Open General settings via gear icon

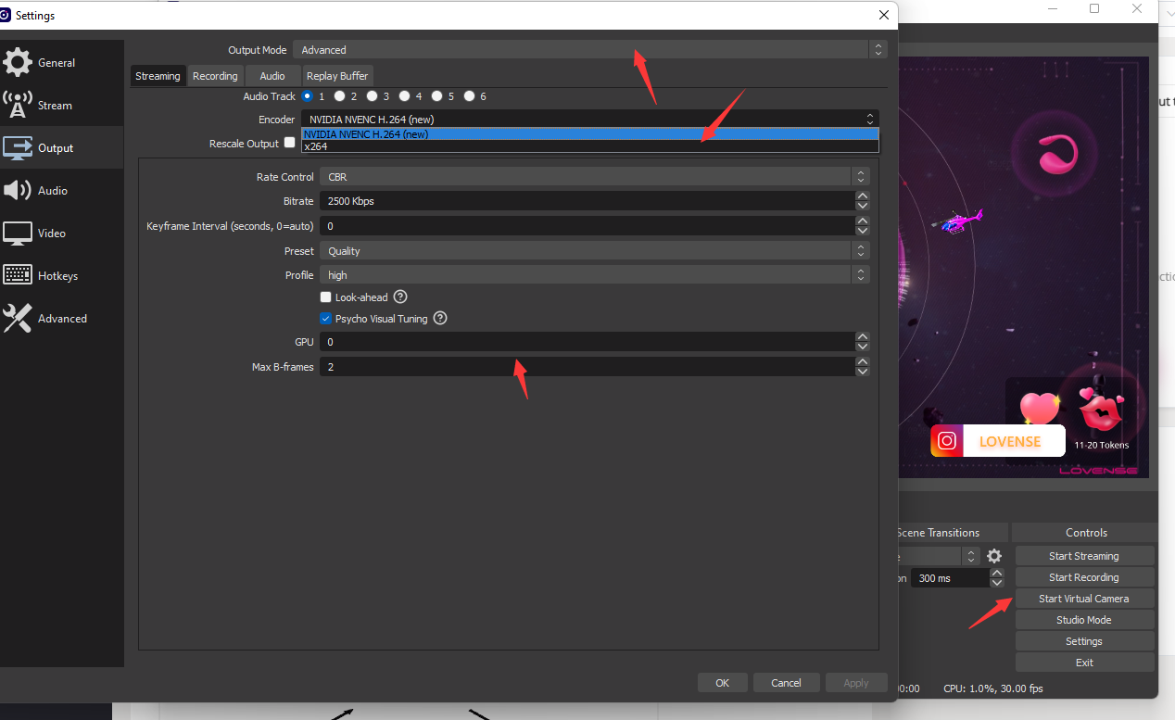tap(18, 63)
